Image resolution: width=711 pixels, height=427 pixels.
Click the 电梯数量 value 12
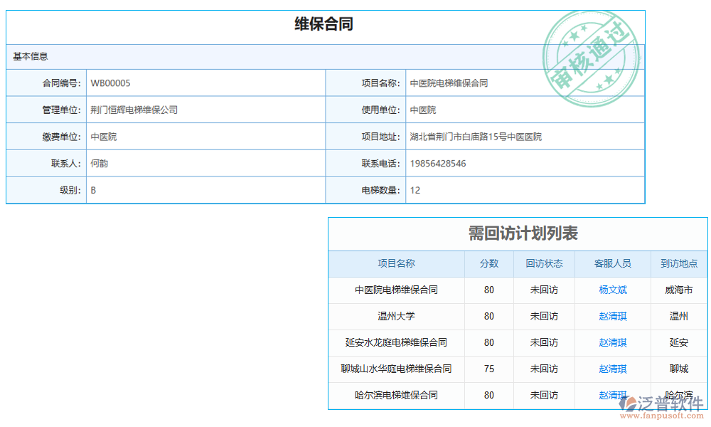click(x=415, y=191)
